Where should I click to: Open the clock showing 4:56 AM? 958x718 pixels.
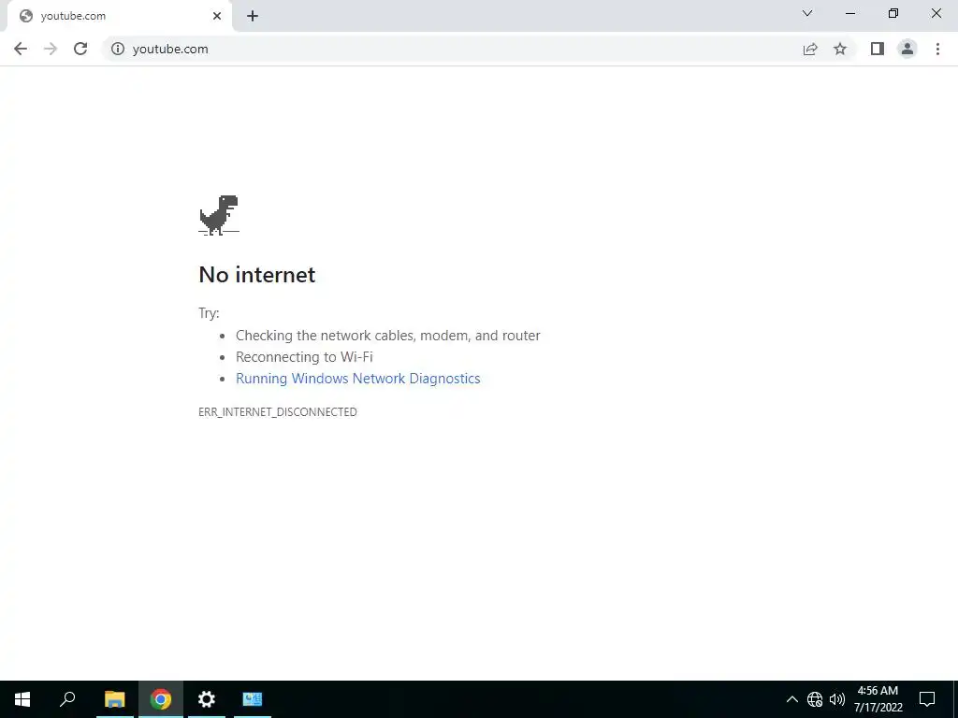(x=878, y=699)
